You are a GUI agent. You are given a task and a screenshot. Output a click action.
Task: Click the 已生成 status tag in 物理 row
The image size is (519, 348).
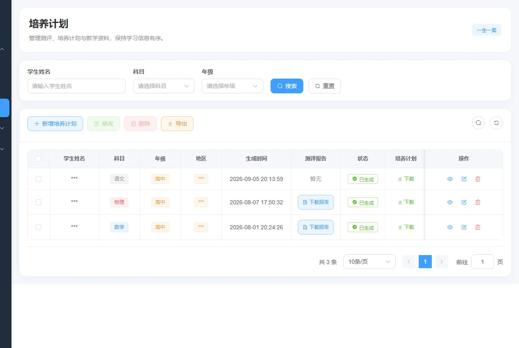tap(363, 203)
